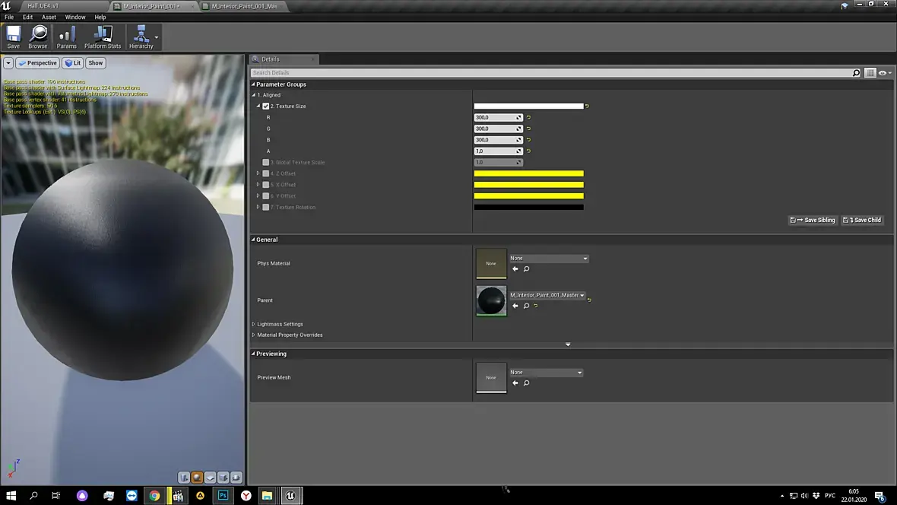Switch preview mesh to cylinder shape
Screen dimensions: 897x505
[184, 478]
